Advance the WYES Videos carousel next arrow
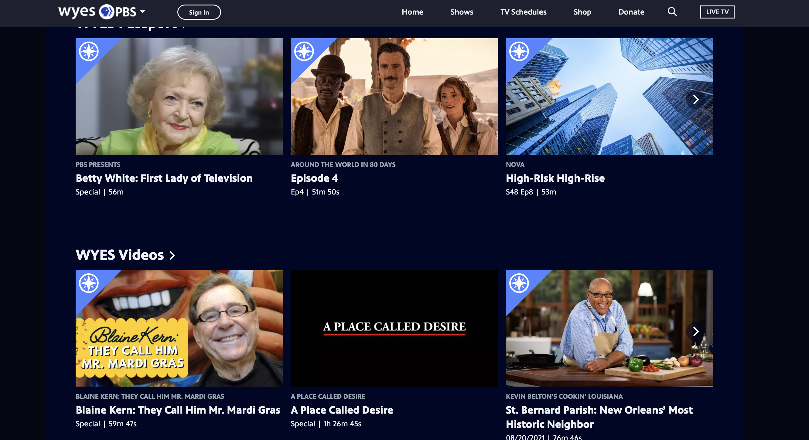The width and height of the screenshot is (809, 440). (696, 331)
